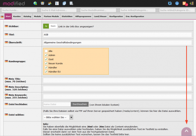Click the Sichtbar label

pyautogui.click(x=14, y=26)
